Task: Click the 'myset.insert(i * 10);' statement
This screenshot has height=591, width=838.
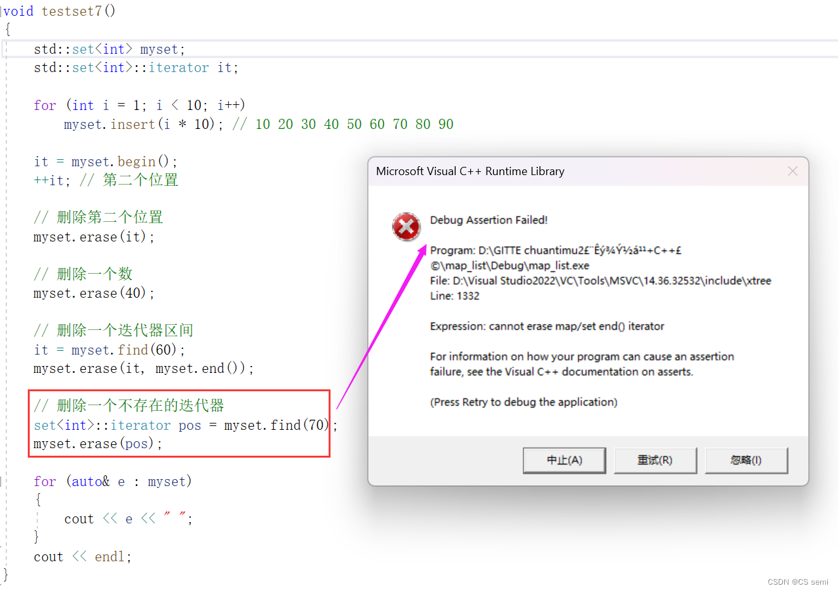Action: [143, 124]
